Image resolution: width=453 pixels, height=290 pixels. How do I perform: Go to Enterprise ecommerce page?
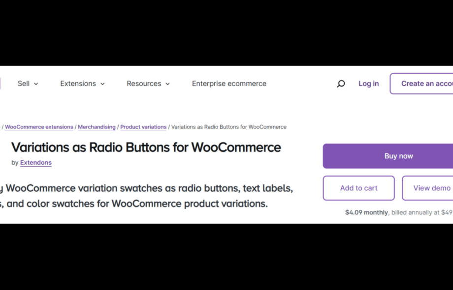[229, 84]
